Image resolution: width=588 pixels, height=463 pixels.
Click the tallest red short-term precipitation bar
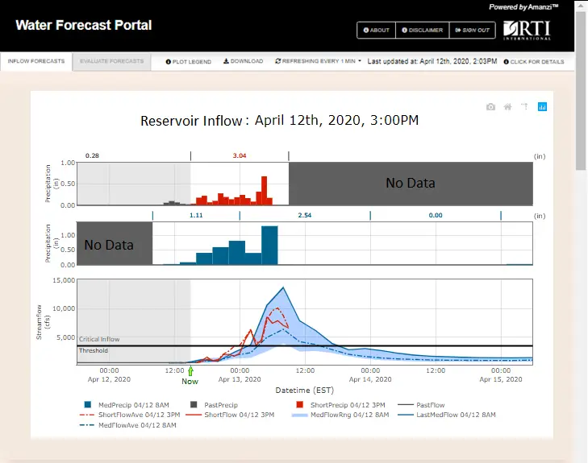[264, 191]
